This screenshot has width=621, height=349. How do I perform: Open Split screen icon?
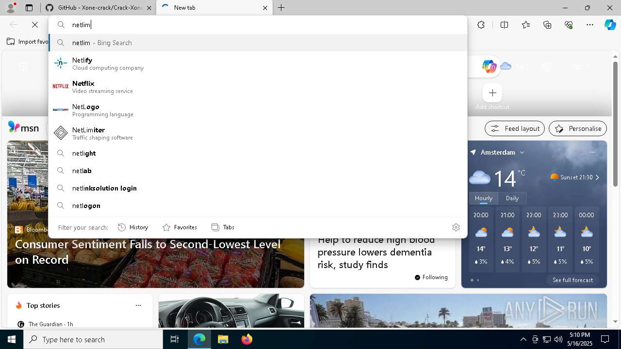tap(504, 25)
